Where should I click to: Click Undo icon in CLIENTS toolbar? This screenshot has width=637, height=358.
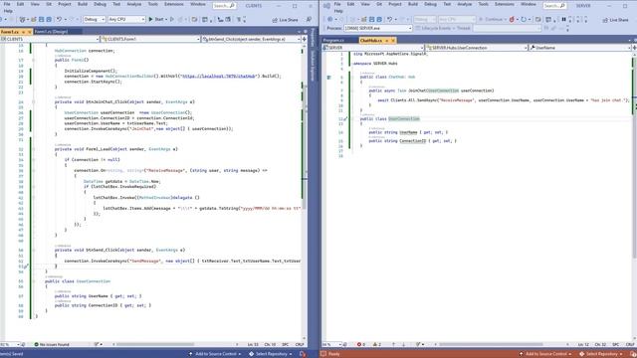60,19
